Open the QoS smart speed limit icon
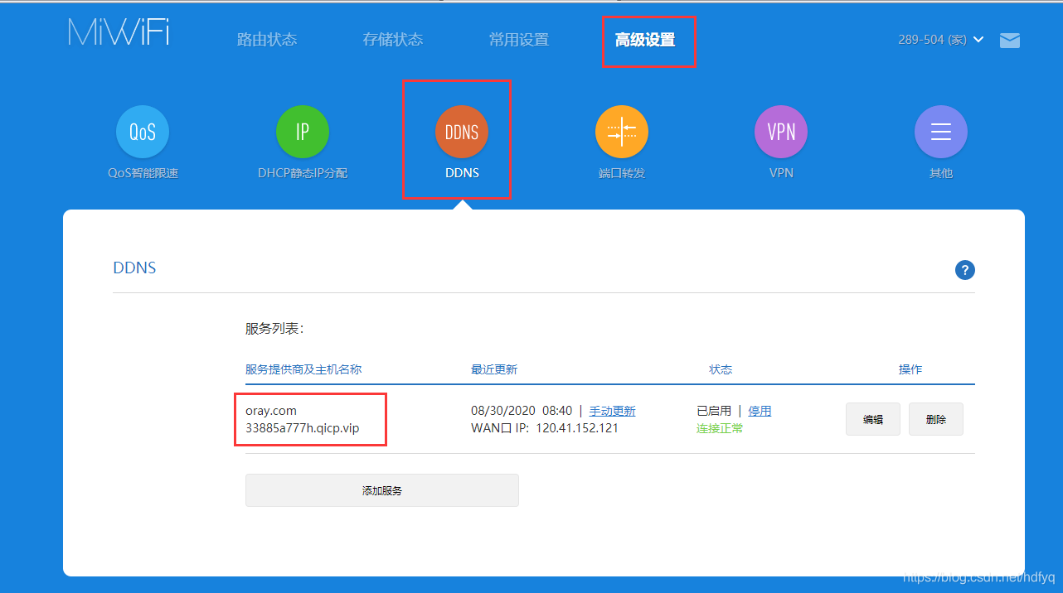Image resolution: width=1063 pixels, height=593 pixels. click(143, 132)
